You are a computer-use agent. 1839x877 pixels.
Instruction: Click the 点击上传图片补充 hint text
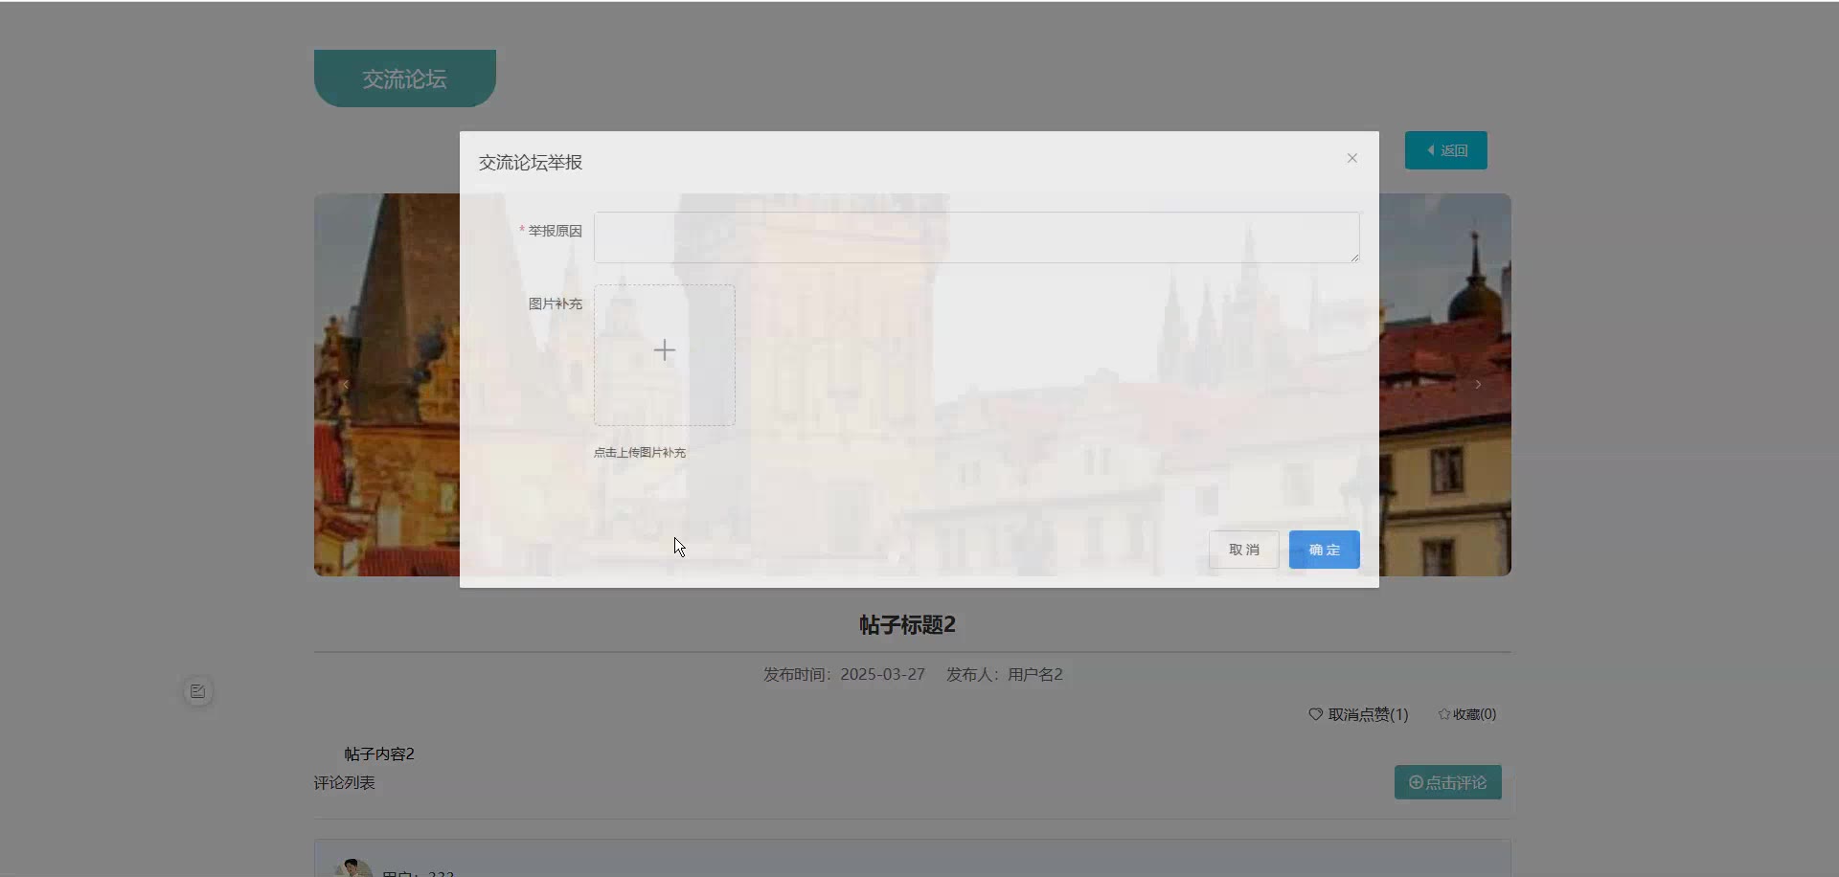coord(639,453)
